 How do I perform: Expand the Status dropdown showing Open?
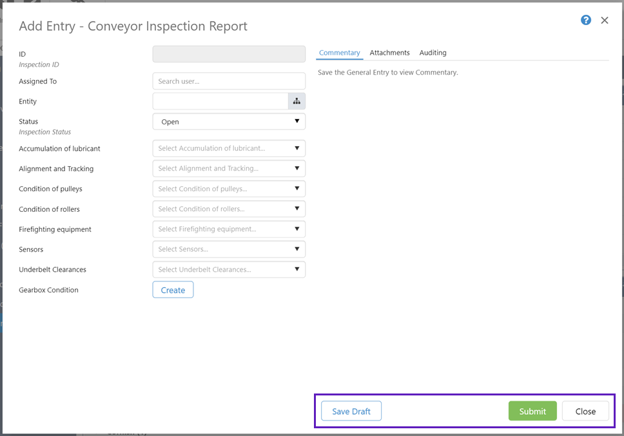tap(229, 122)
